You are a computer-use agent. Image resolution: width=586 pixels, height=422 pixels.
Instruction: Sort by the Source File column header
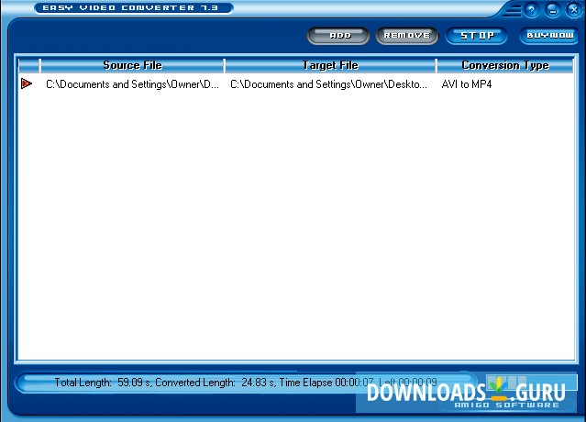click(132, 65)
